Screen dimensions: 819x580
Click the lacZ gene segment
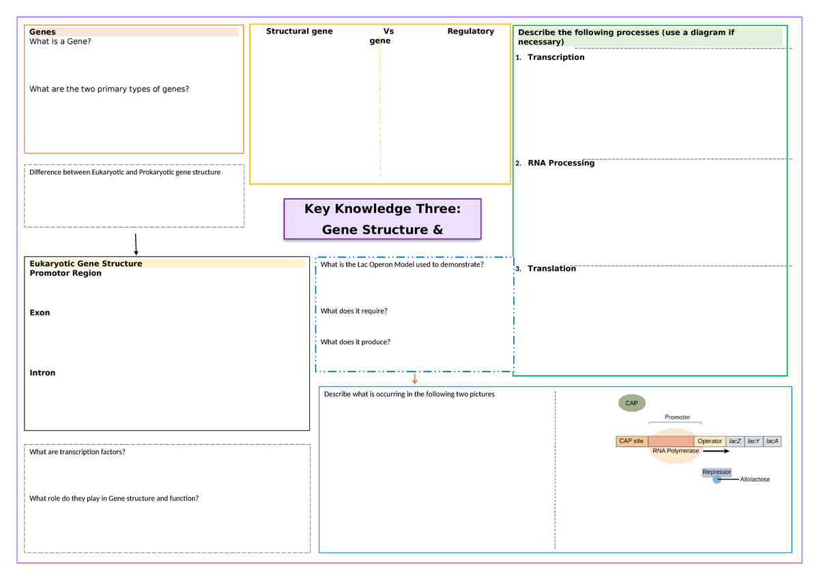(x=734, y=441)
